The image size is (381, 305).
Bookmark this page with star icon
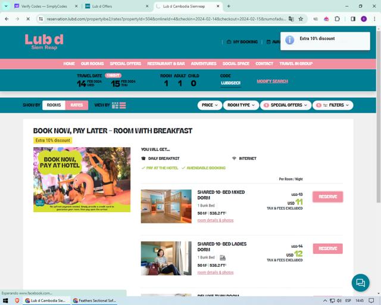(301, 18)
